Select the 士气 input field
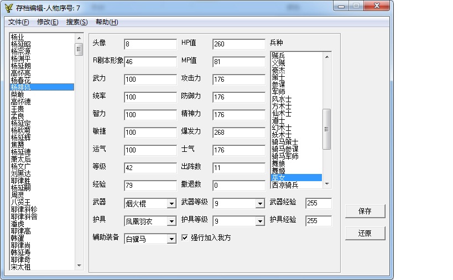Image resolution: width=453 pixels, height=280 pixels. point(239,150)
